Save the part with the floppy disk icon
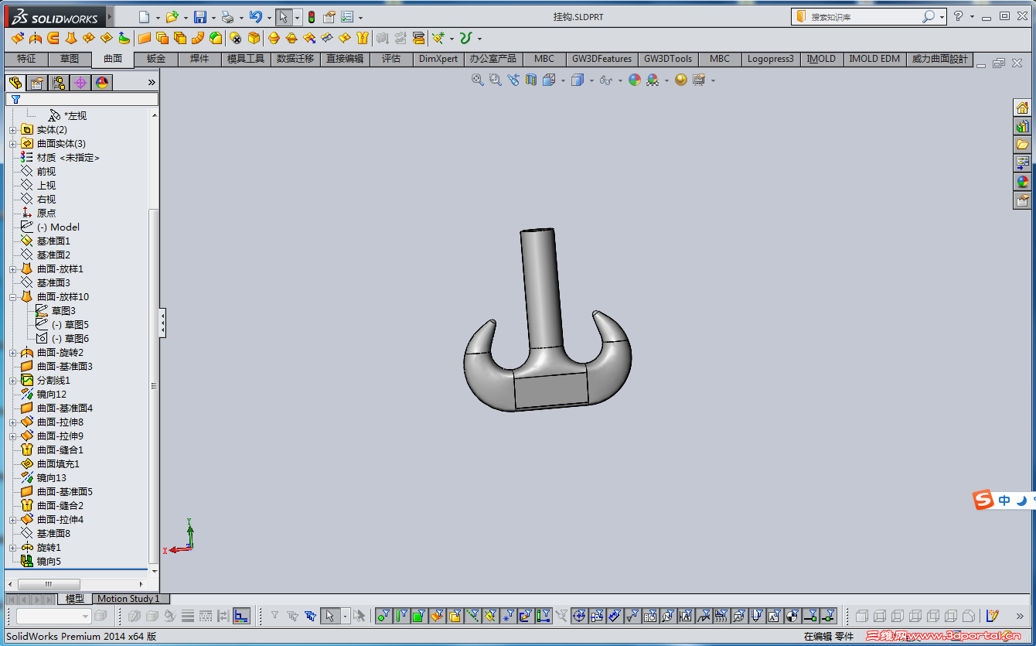1036x646 pixels. 200,17
